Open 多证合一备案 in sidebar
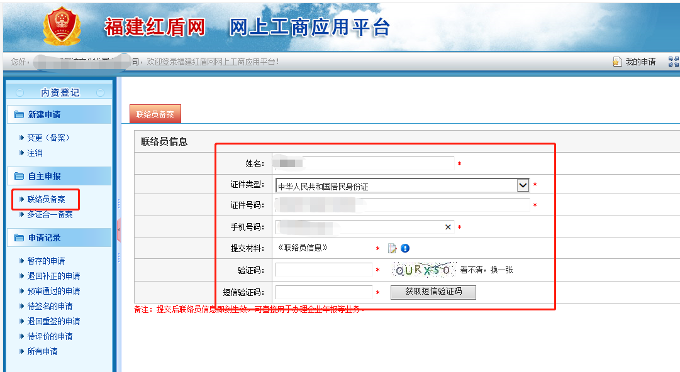 (x=50, y=214)
